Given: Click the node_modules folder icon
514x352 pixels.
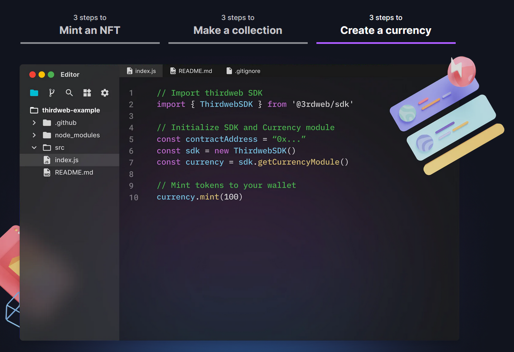Looking at the screenshot, I should click(x=47, y=135).
